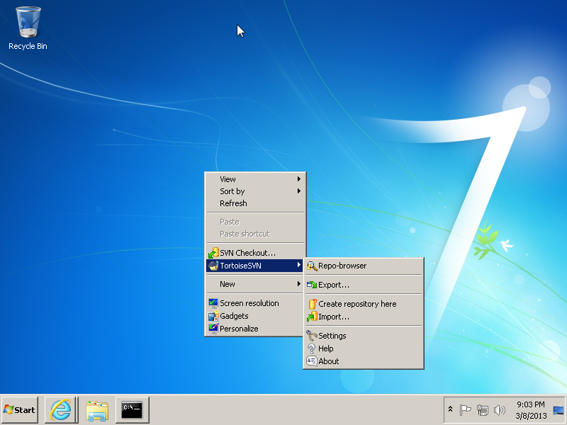Screen dimensions: 567x425
Task: Click the network tray icon
Action: tap(483, 410)
